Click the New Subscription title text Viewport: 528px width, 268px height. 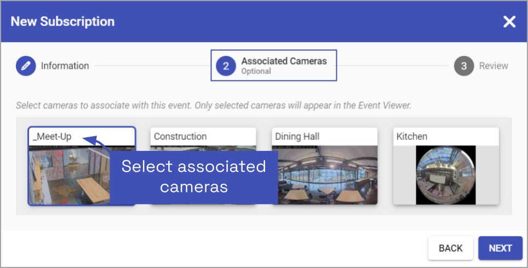click(x=62, y=22)
